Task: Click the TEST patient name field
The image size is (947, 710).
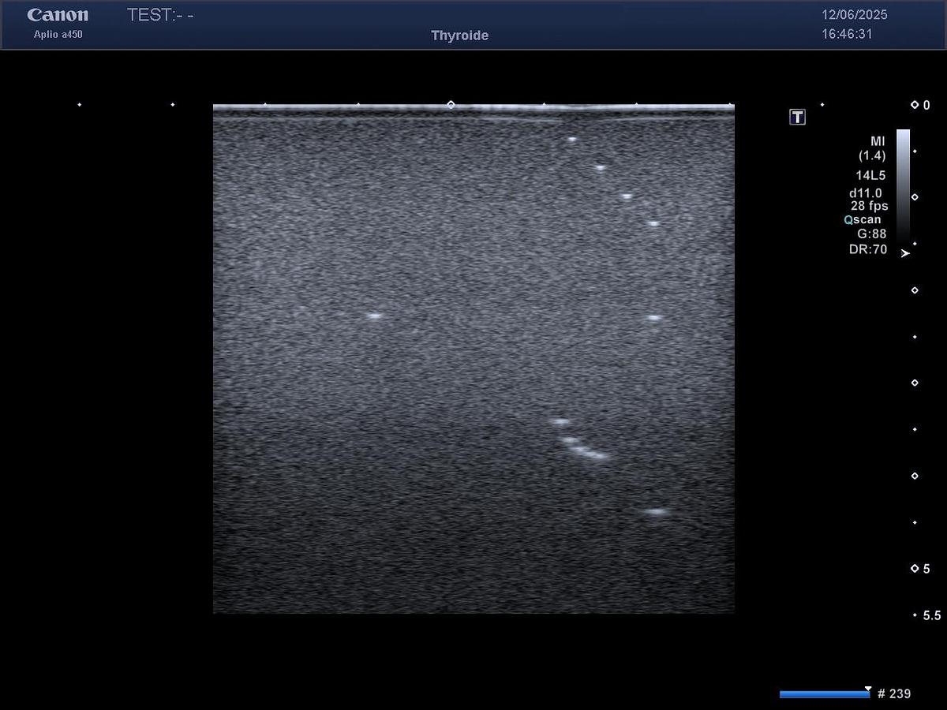Action: coord(160,15)
